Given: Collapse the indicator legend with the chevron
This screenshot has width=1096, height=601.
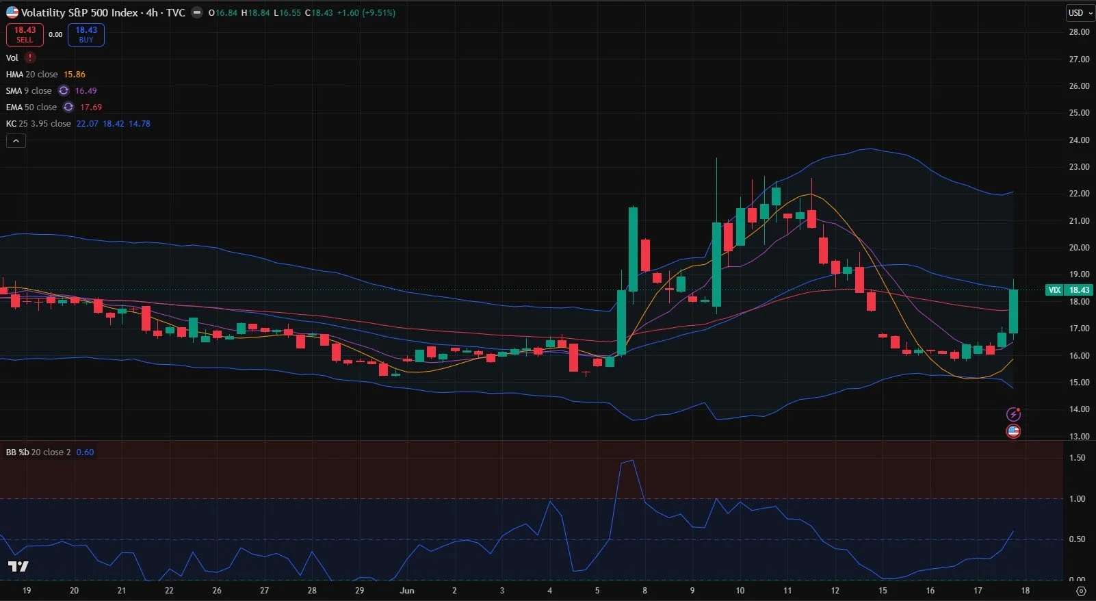Looking at the screenshot, I should [16, 140].
